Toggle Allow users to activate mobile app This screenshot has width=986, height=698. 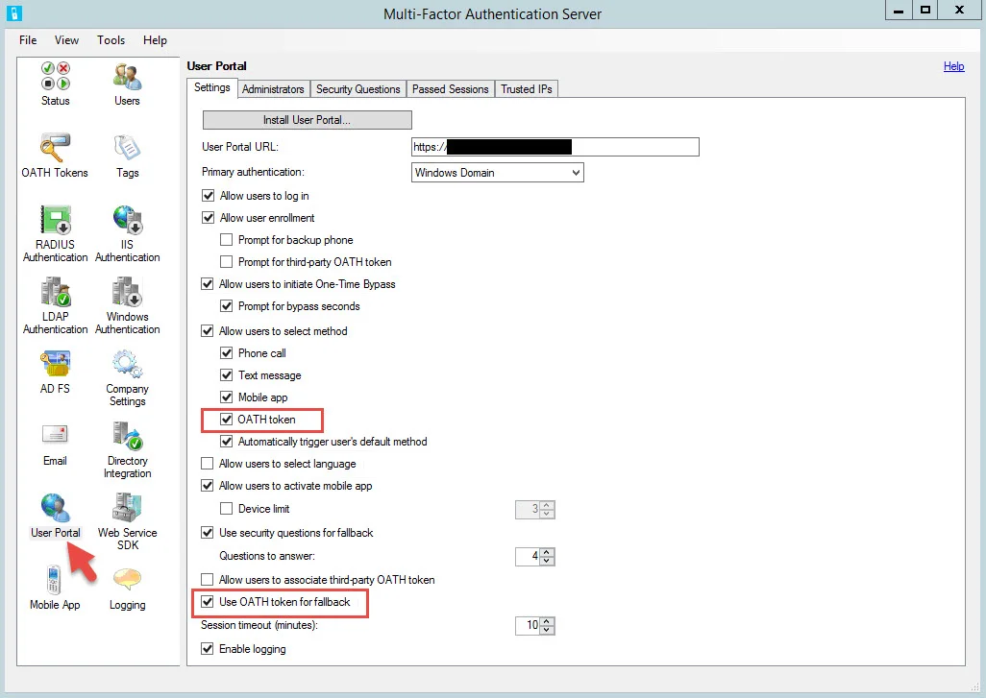pos(208,486)
